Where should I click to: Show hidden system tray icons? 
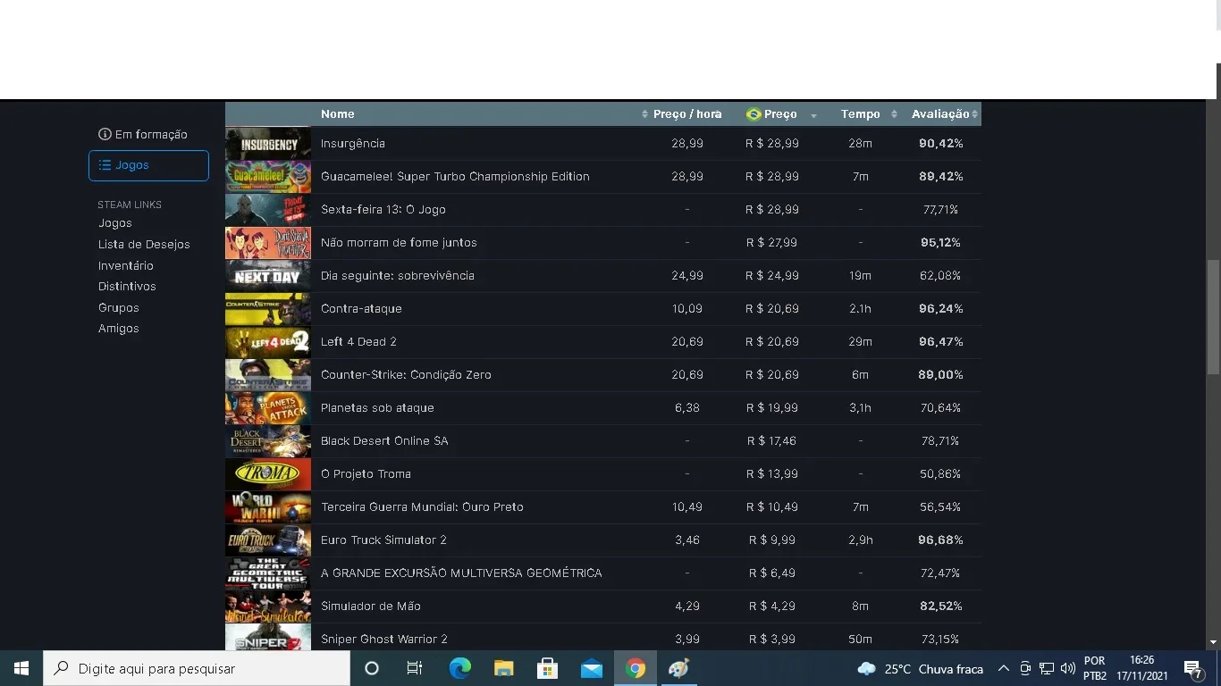[x=1003, y=668]
